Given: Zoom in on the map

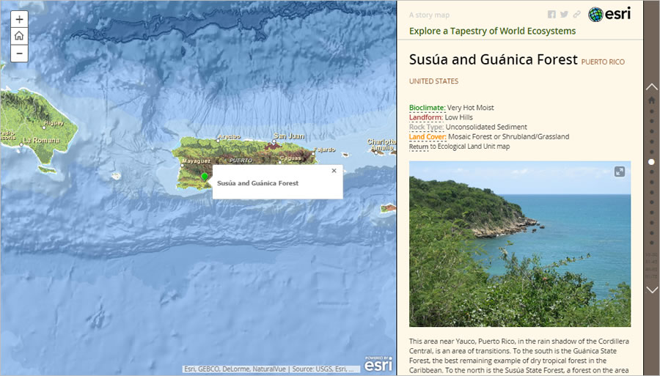Looking at the screenshot, I should pos(19,19).
